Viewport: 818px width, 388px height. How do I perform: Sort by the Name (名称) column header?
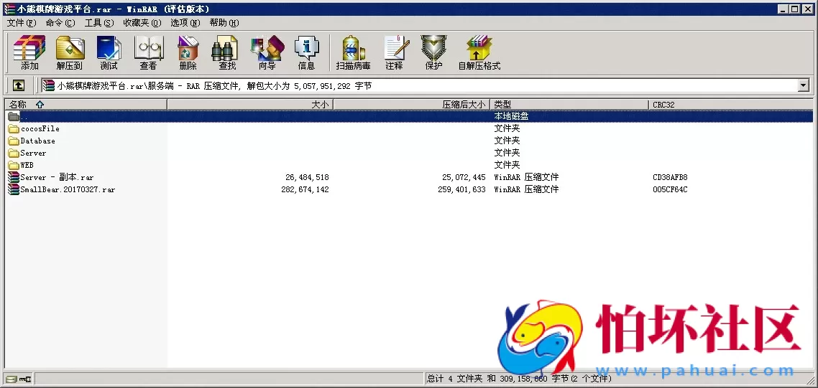pos(86,105)
